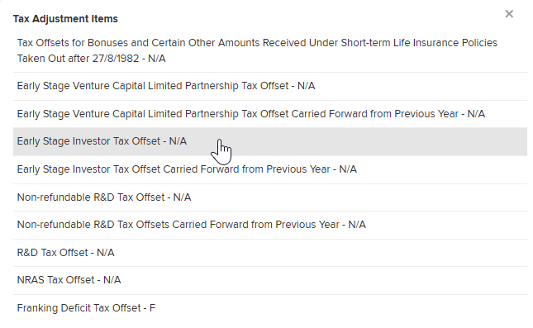533x328 pixels.
Task: Pick the highlighted Early Stage Investor Tax Offset
Action: pyautogui.click(x=270, y=141)
